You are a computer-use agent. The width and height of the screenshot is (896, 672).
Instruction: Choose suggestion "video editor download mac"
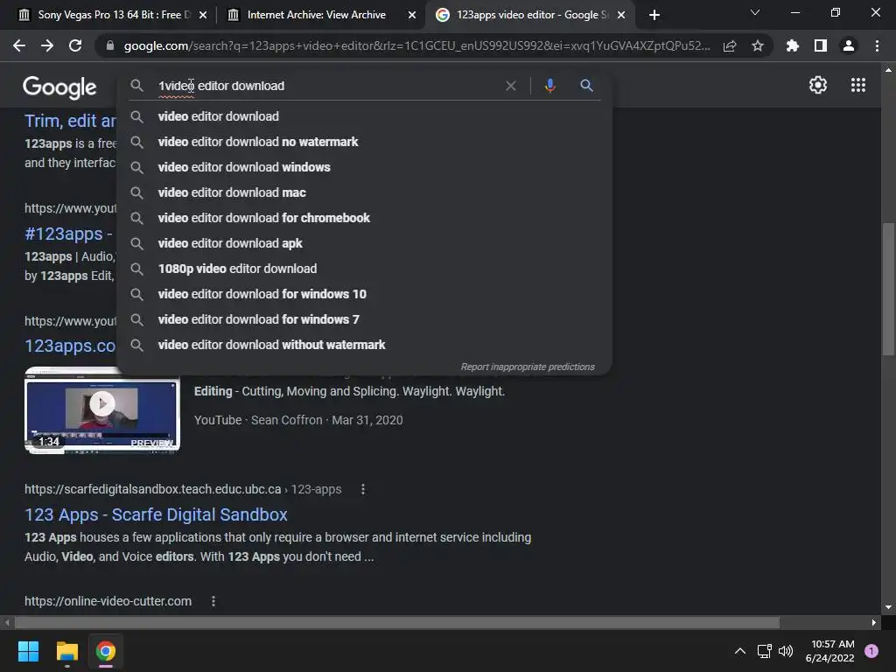(364, 192)
